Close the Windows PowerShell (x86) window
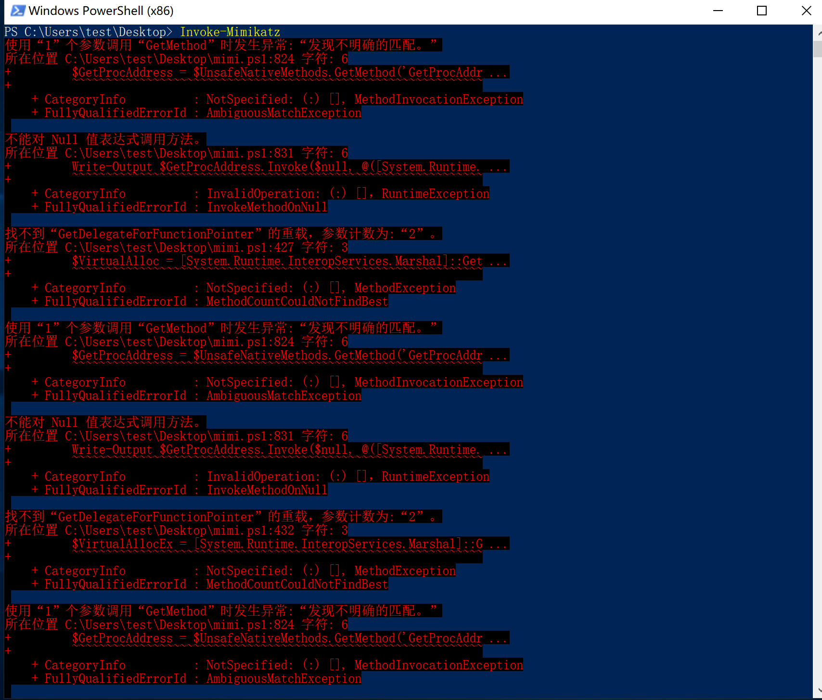The width and height of the screenshot is (822, 700). tap(806, 11)
